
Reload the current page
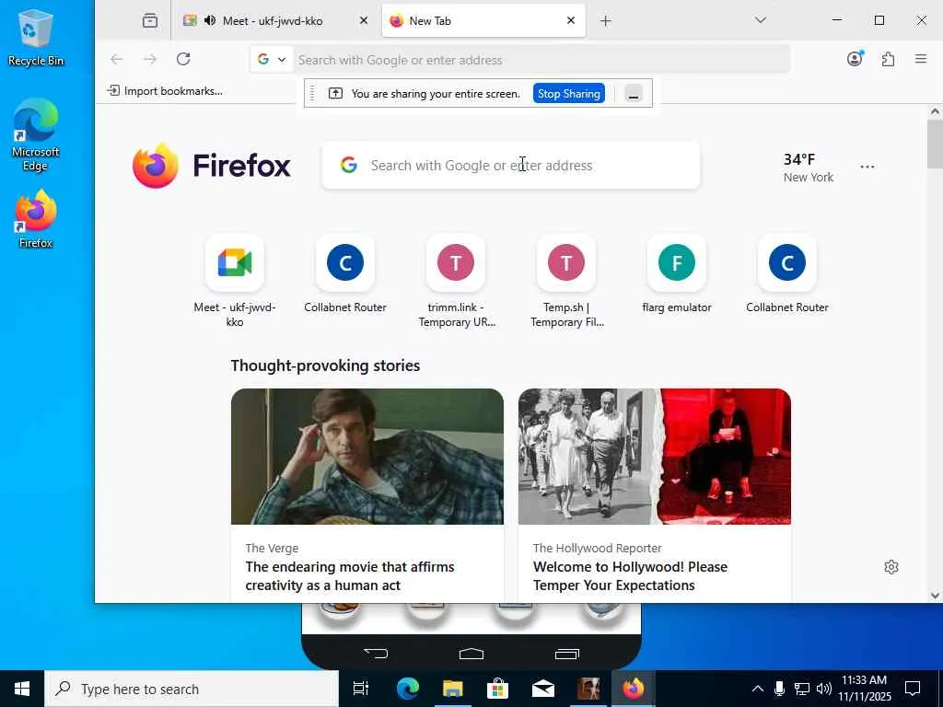[x=183, y=59]
